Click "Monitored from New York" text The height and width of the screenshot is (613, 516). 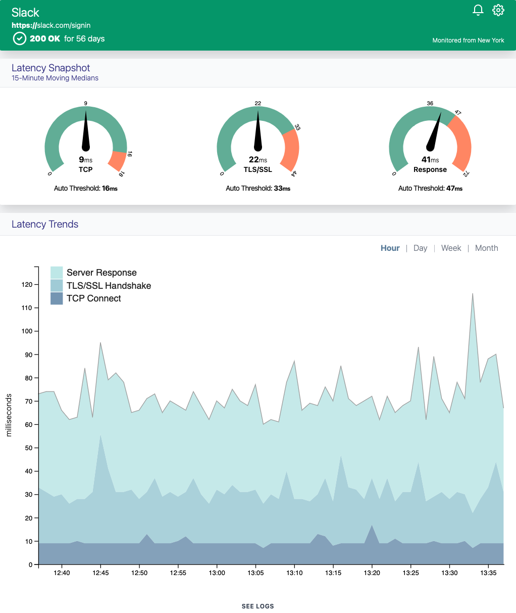[468, 40]
